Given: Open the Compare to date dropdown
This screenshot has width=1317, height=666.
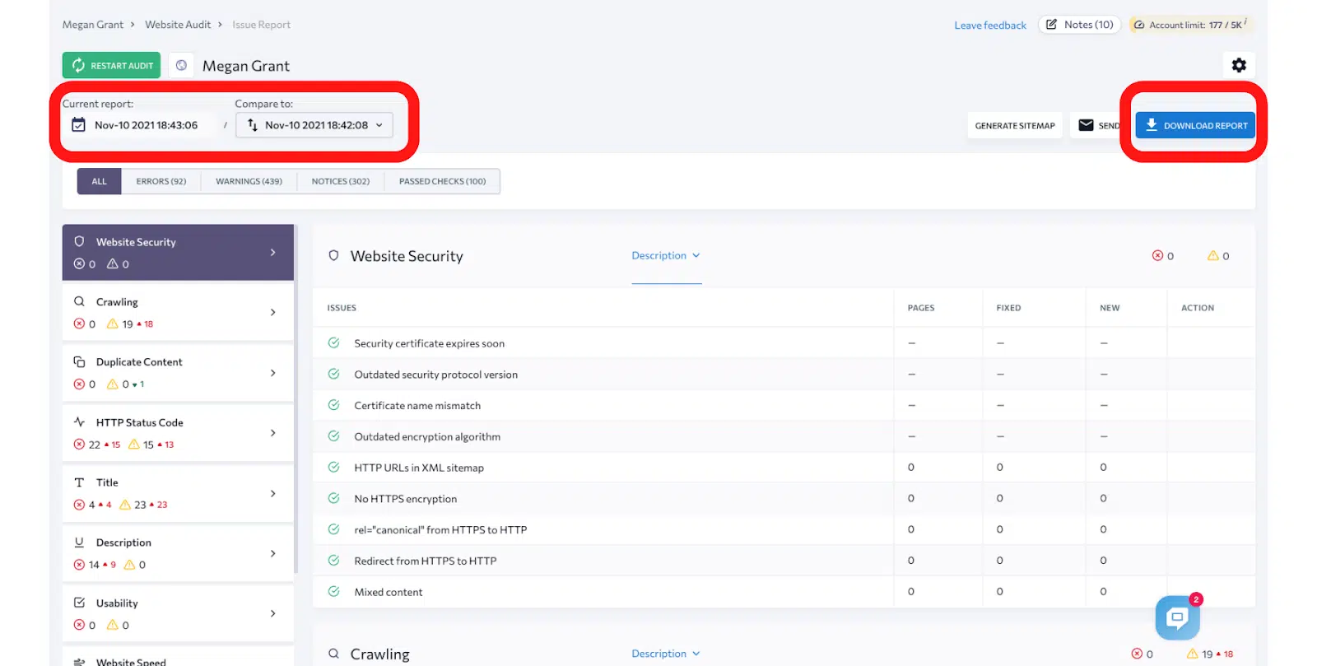Looking at the screenshot, I should coord(314,125).
